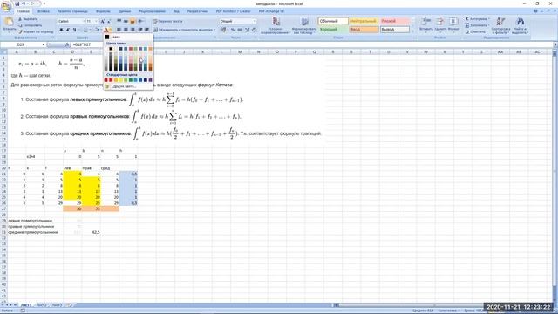Toggle center text horizontally
The height and width of the screenshot is (314, 558).
tap(126, 30)
